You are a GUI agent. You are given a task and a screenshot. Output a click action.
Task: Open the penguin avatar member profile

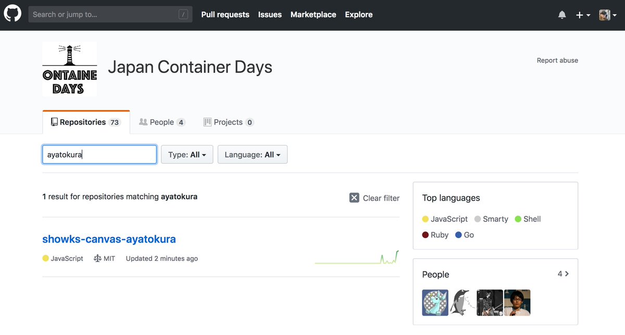(x=463, y=303)
